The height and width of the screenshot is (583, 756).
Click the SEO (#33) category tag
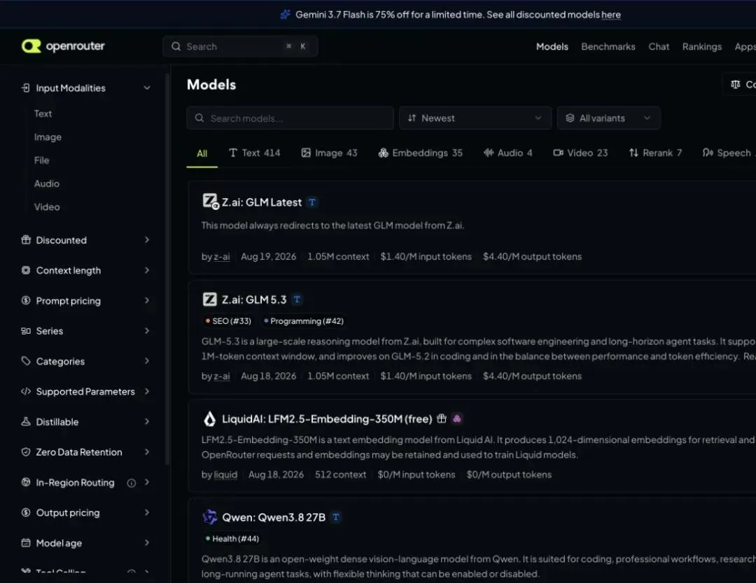228,321
